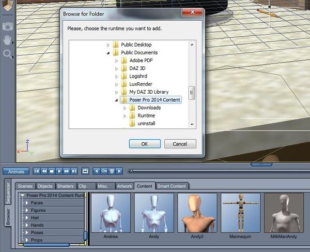Play the animation
The image size is (310, 252).
pos(59,171)
